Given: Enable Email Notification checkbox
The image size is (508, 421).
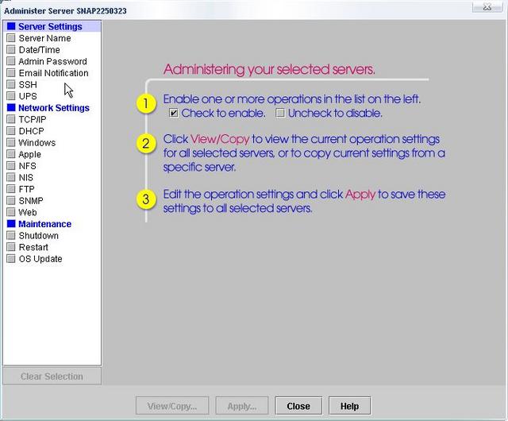Looking at the screenshot, I should 11,73.
